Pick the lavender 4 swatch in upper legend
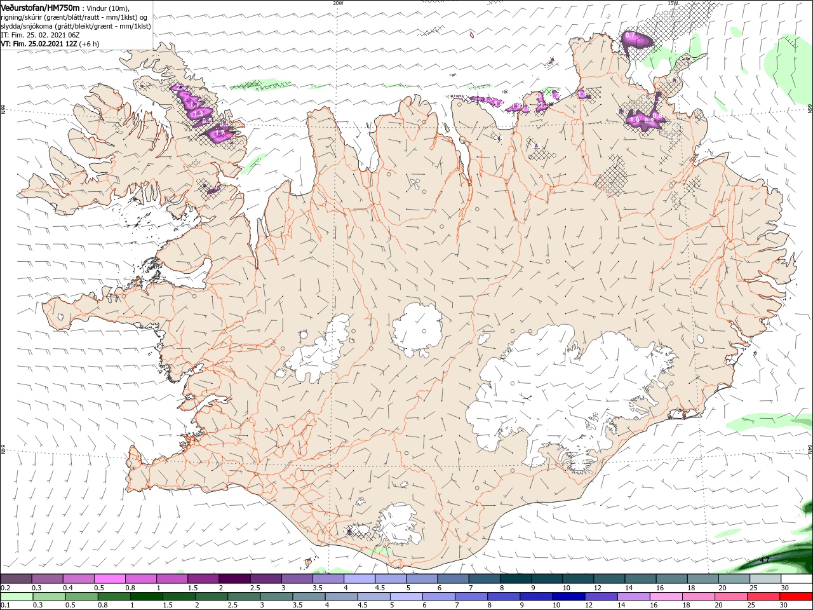Image resolution: width=813 pixels, height=610 pixels. 359,579
